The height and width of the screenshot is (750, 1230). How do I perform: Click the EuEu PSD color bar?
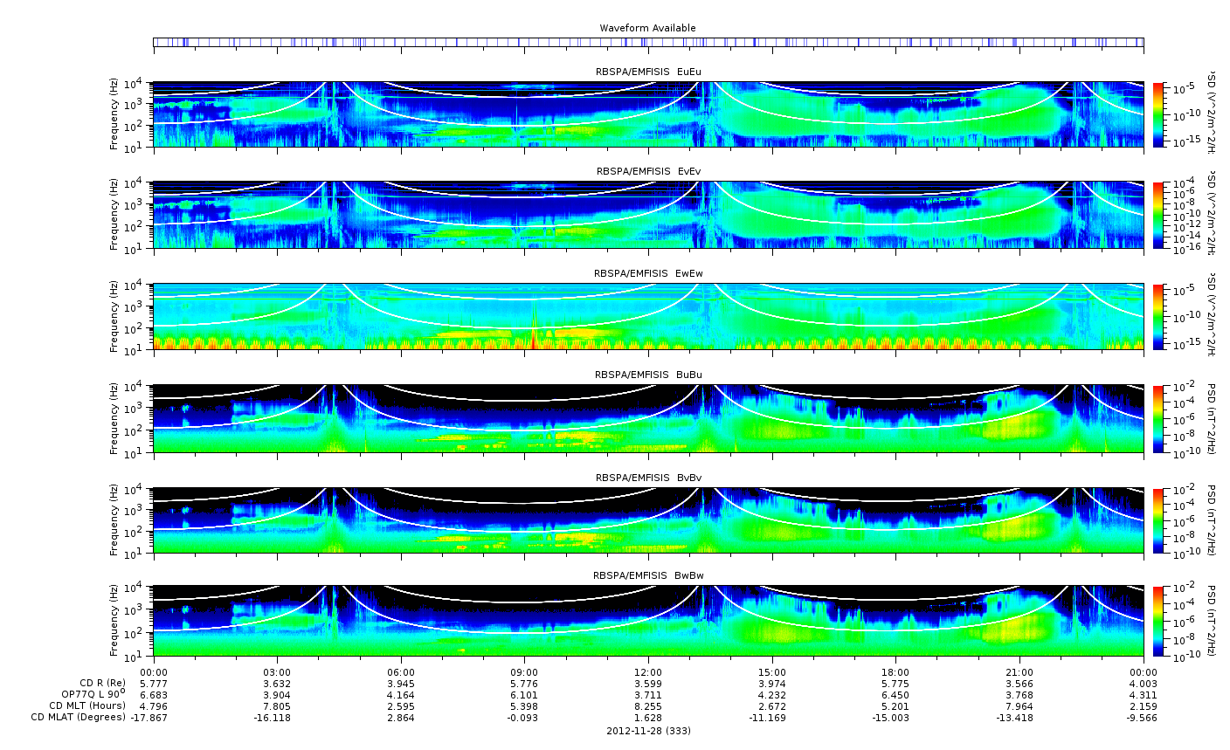click(1158, 114)
